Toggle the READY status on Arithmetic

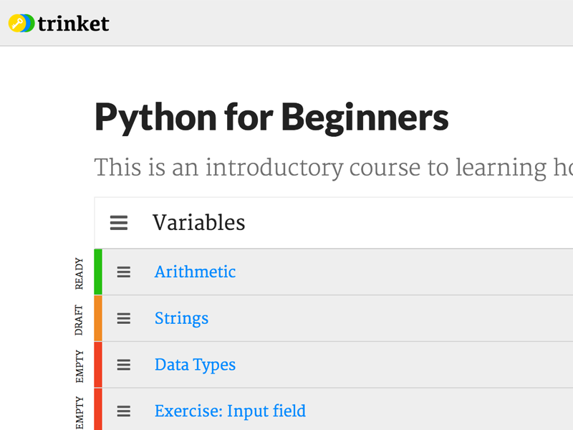coord(97,272)
